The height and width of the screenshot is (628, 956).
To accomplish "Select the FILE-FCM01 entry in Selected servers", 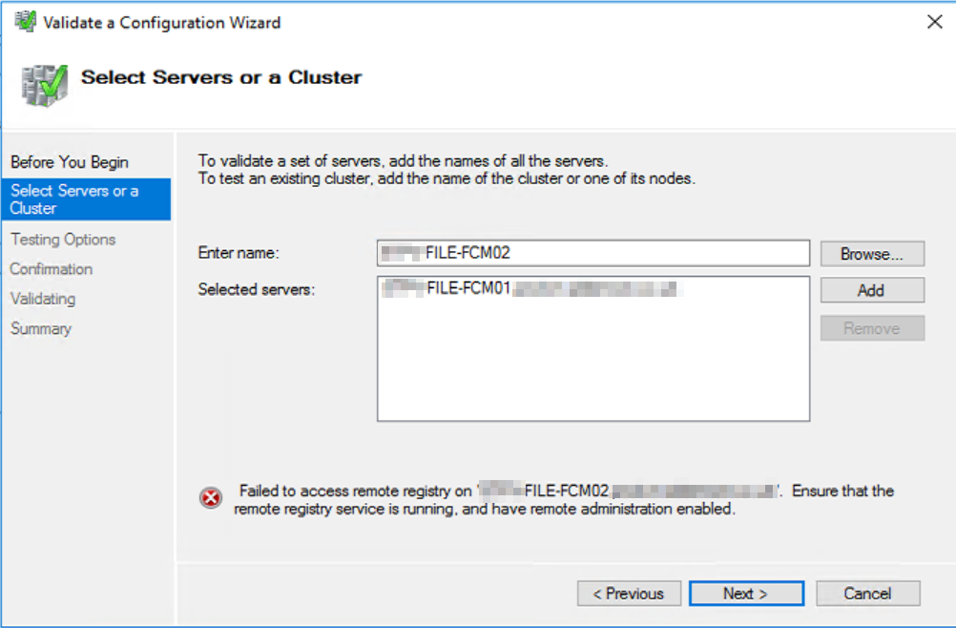I will (x=530, y=288).
